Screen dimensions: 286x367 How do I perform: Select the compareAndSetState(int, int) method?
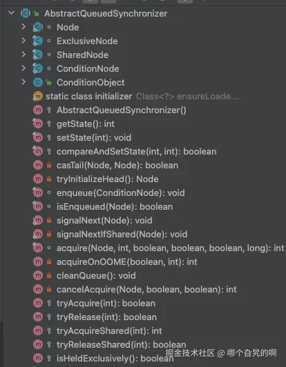coord(136,152)
